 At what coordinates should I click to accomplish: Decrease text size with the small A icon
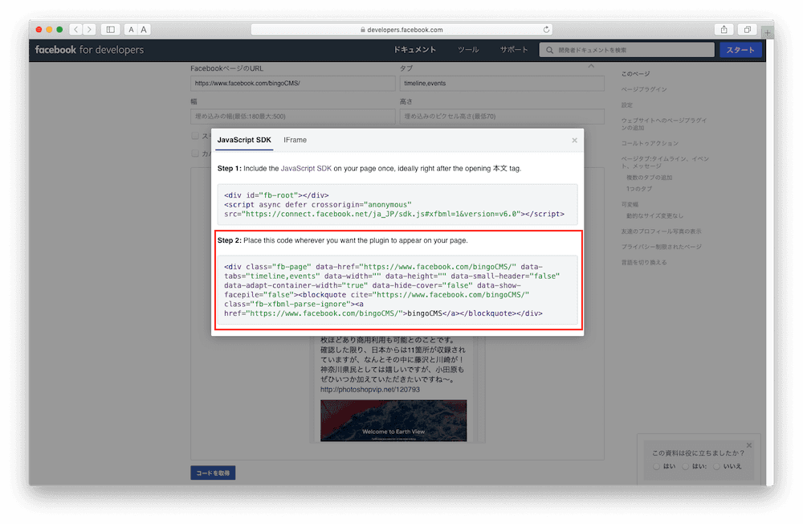click(131, 29)
